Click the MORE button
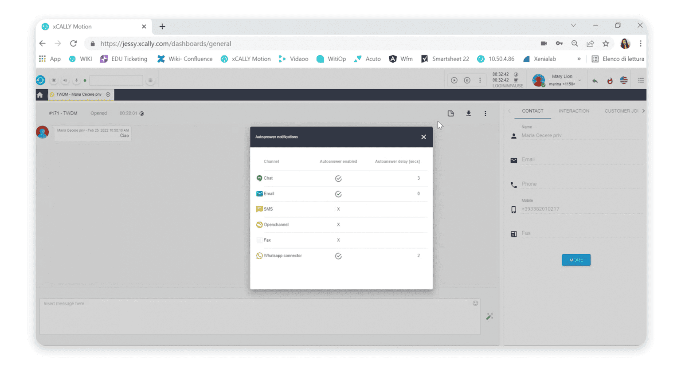 pos(576,260)
